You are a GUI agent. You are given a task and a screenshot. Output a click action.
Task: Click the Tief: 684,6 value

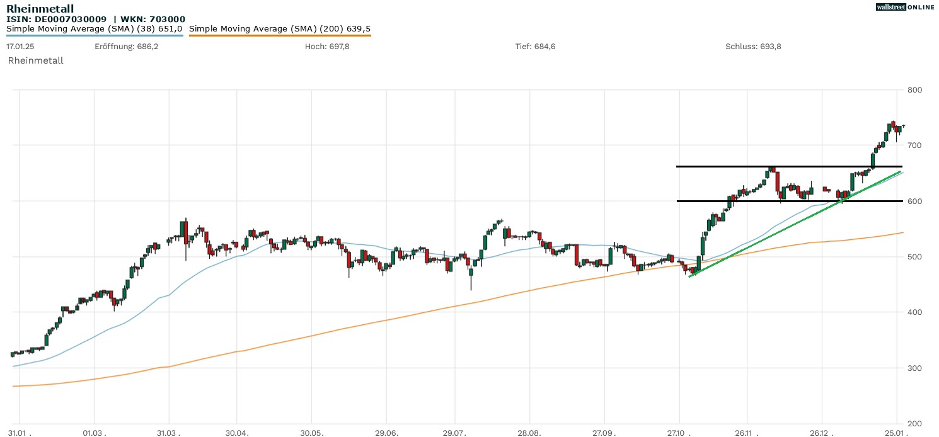click(535, 47)
